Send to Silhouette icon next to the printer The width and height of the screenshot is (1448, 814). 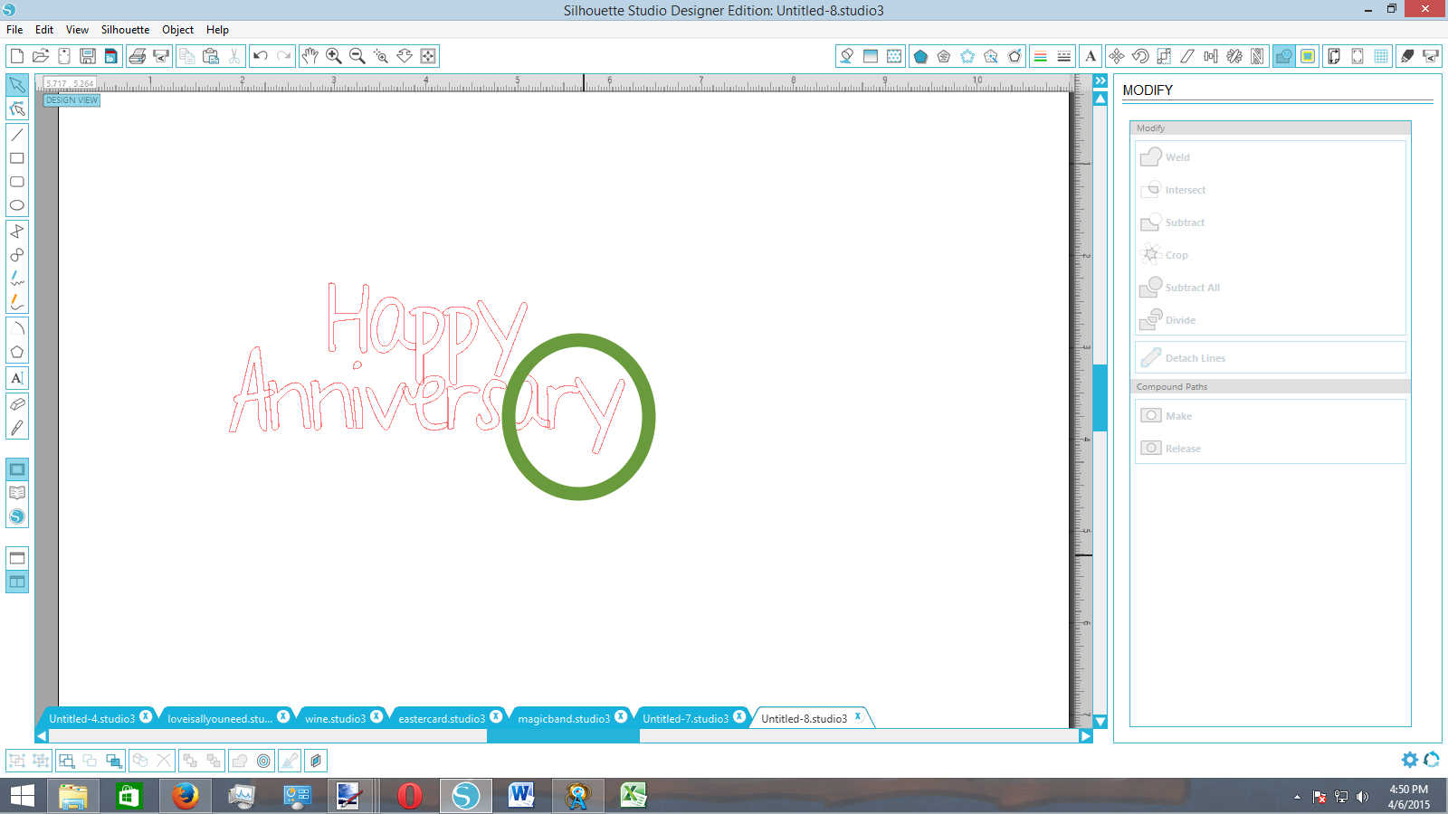[x=161, y=56]
